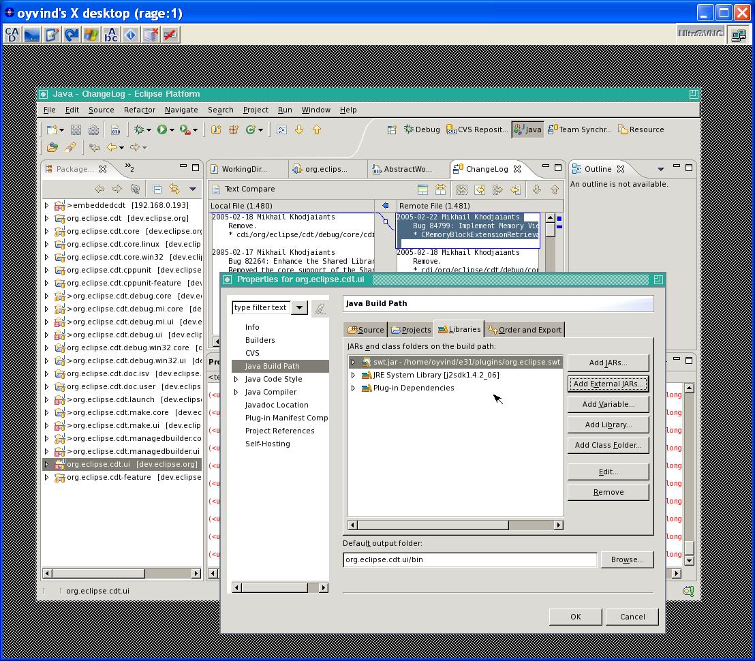Select Javadoc Location in the properties tree
The height and width of the screenshot is (661, 755).
pyautogui.click(x=277, y=405)
